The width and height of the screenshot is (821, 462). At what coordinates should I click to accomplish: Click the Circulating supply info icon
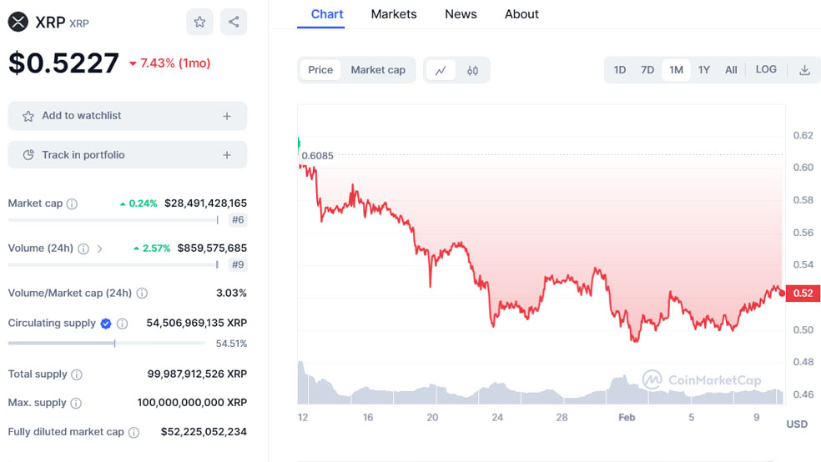[122, 324]
